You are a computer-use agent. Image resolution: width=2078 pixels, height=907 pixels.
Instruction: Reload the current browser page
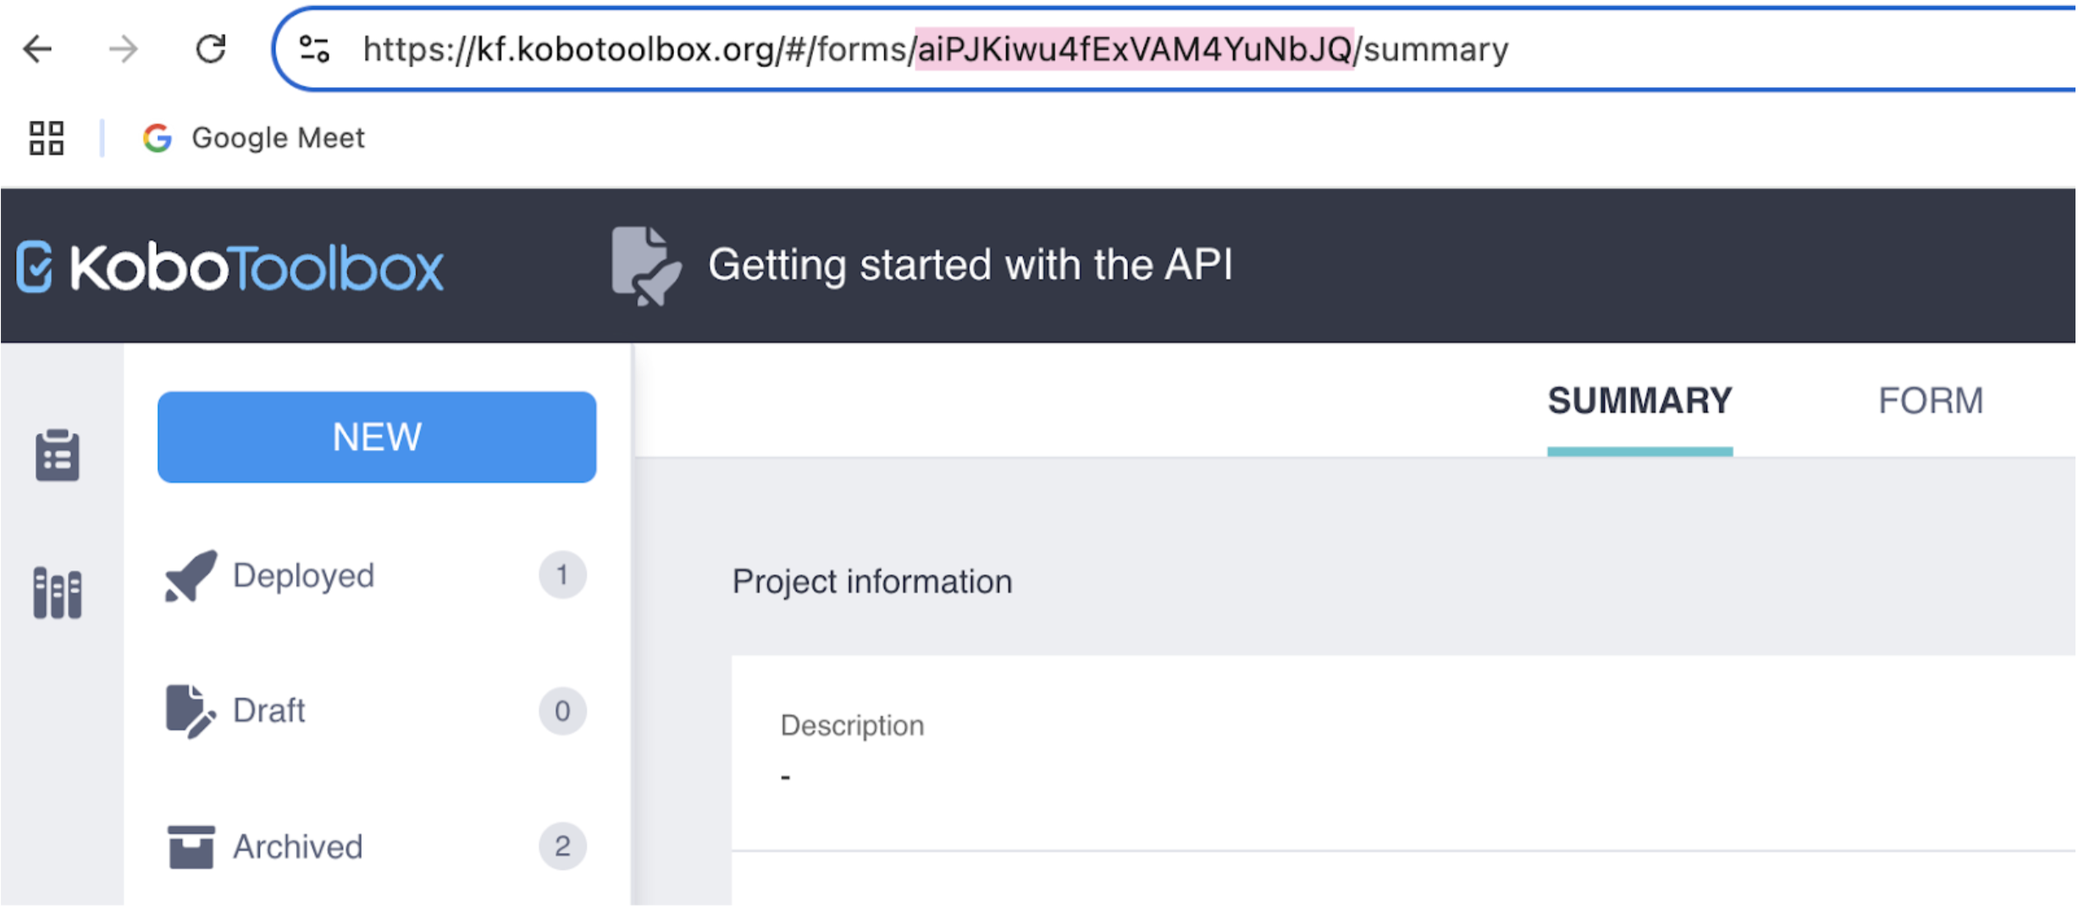pos(211,49)
